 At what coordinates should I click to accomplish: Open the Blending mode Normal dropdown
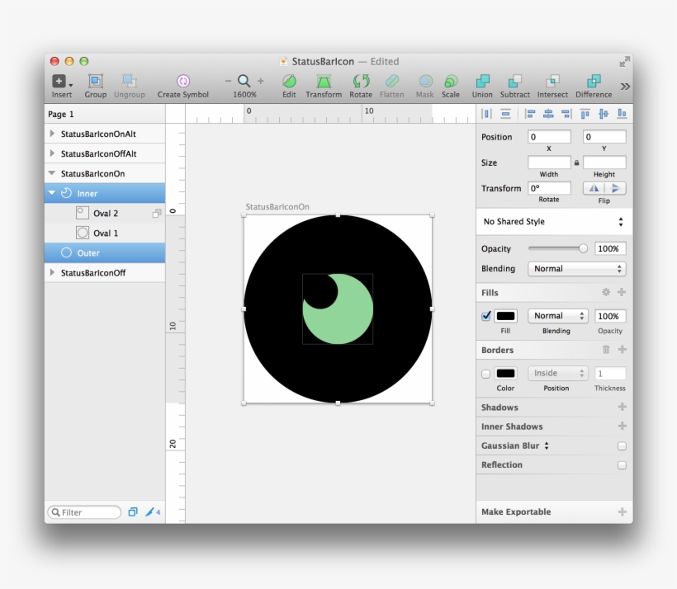click(576, 269)
